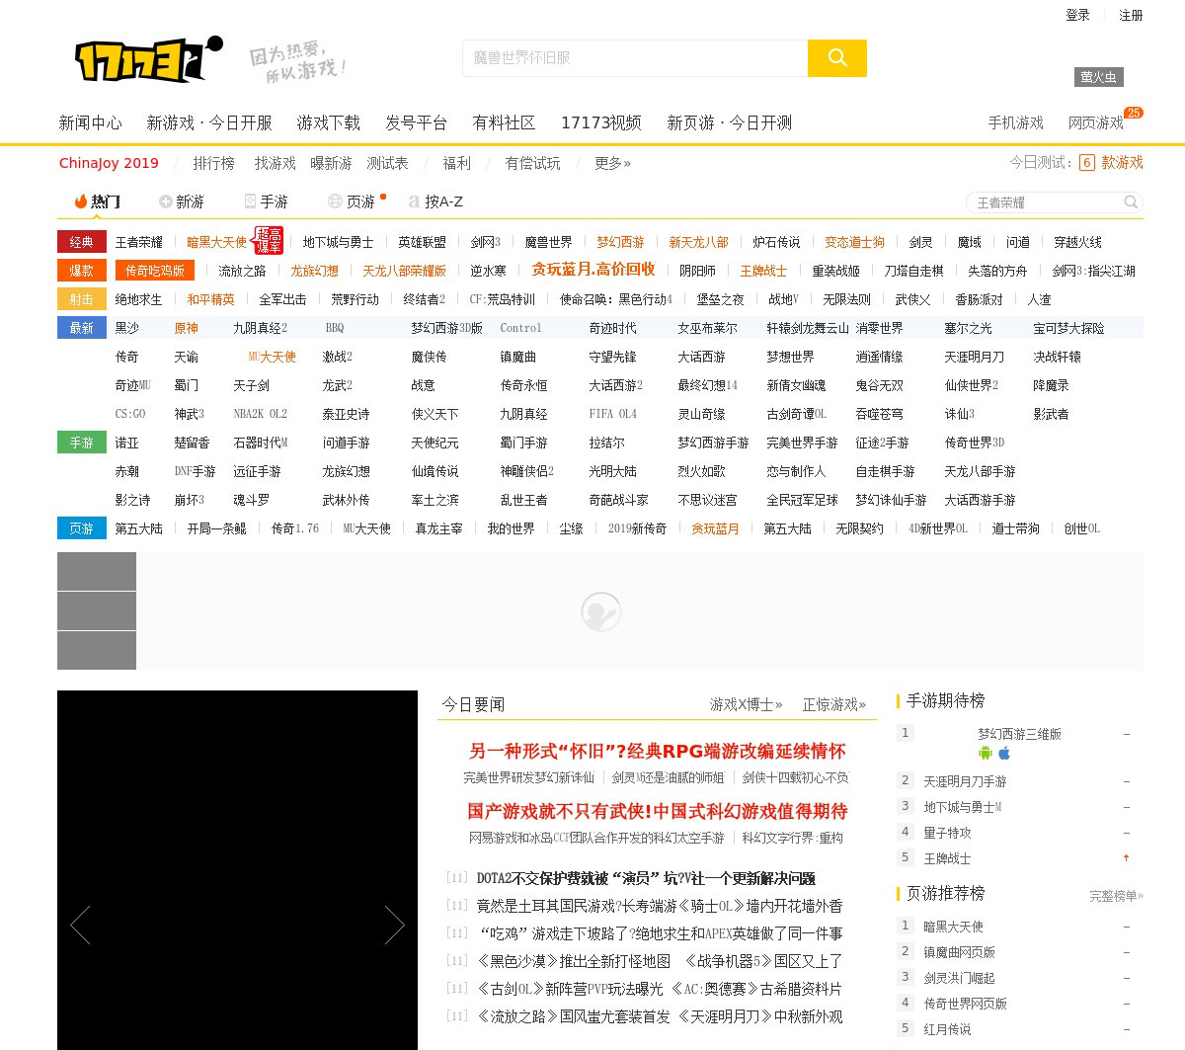This screenshot has height=1050, width=1185.
Task: Switch to the 手游 tab
Action: 266,202
